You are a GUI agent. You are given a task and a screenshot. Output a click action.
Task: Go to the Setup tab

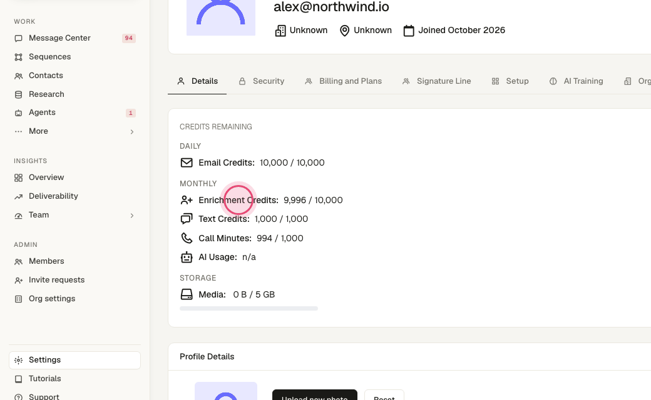[x=510, y=81]
